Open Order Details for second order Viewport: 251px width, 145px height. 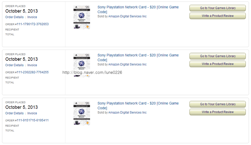coord(14,65)
